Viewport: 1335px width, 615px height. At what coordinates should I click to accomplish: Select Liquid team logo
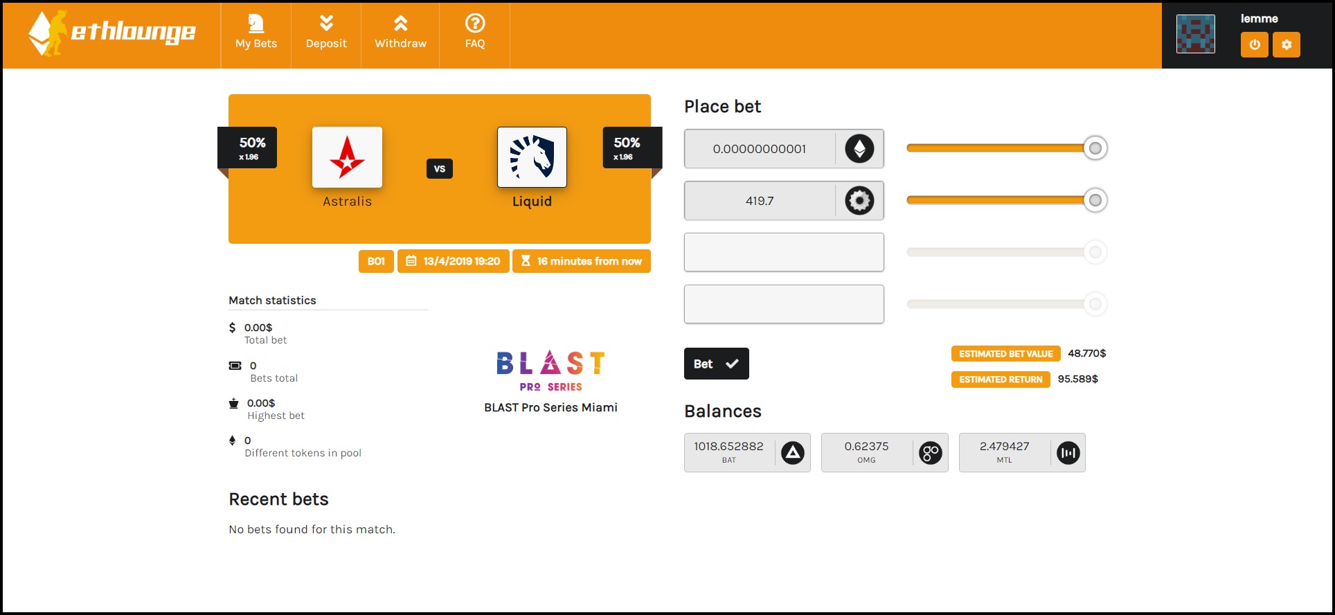(532, 157)
